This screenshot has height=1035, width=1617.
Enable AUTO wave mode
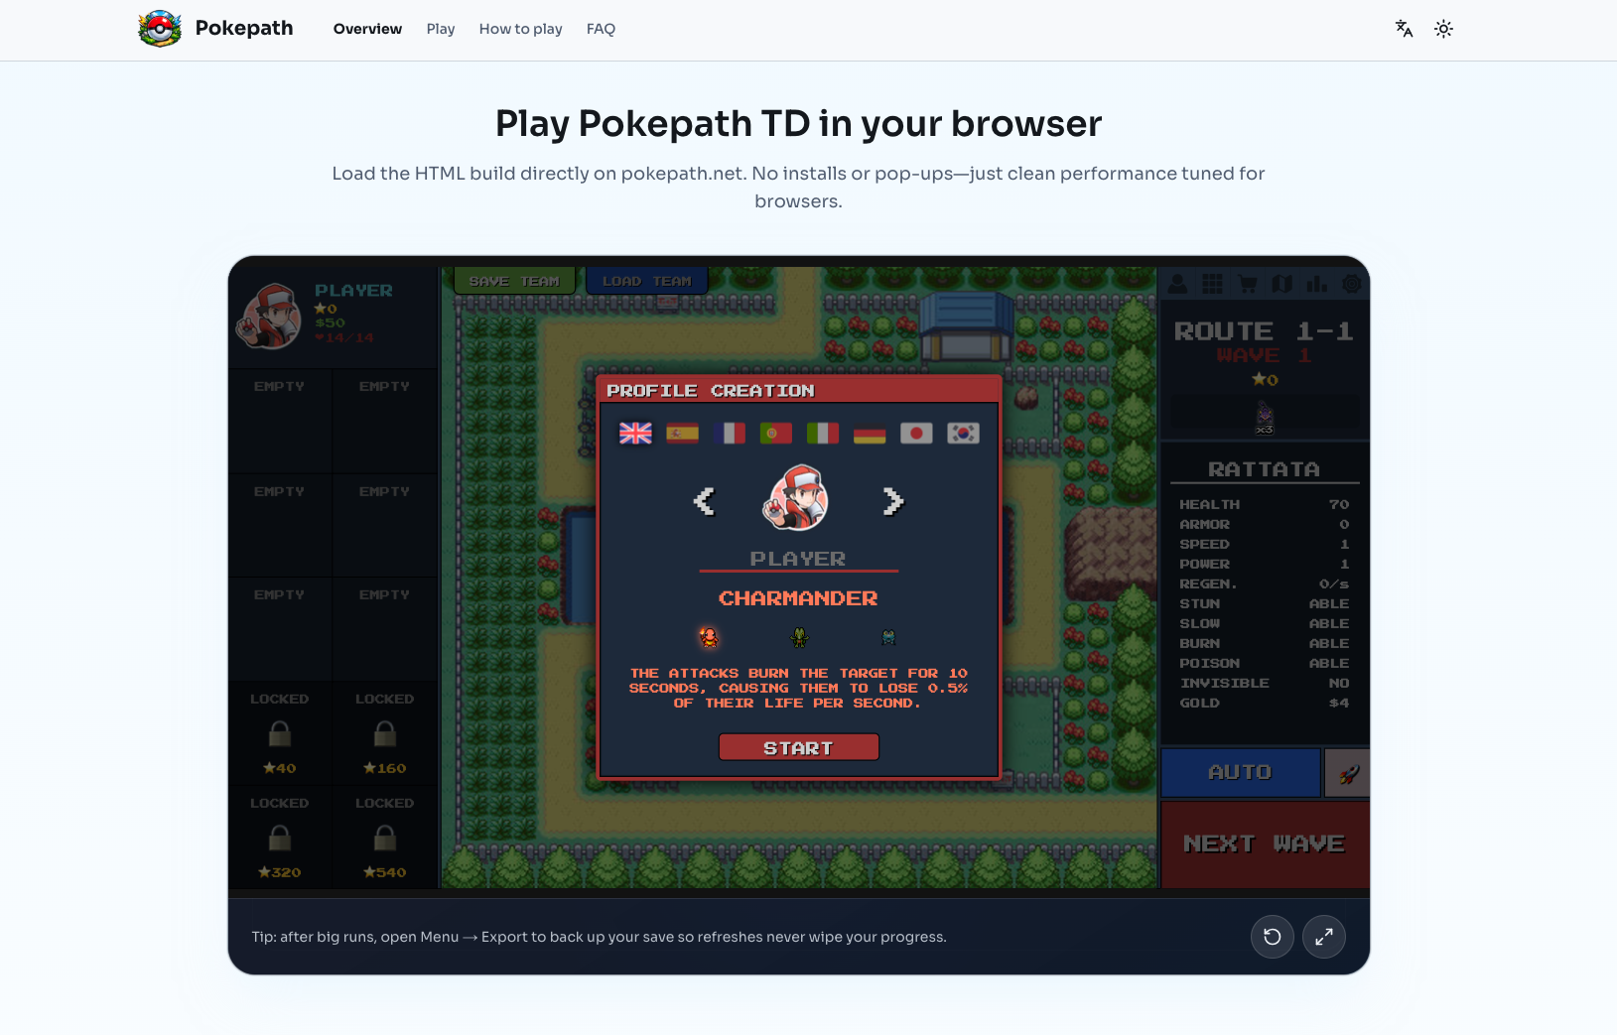(x=1240, y=772)
